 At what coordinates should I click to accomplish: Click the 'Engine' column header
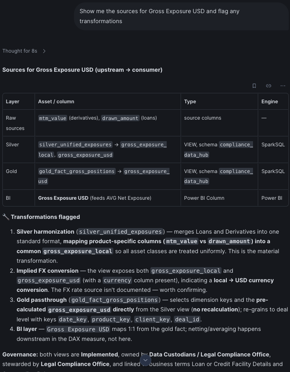270,102
